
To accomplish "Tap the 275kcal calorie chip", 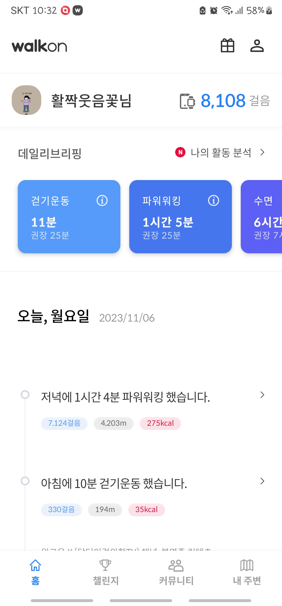I will [x=160, y=423].
